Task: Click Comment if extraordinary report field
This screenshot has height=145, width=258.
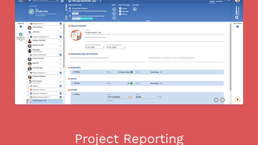Action: [154, 40]
